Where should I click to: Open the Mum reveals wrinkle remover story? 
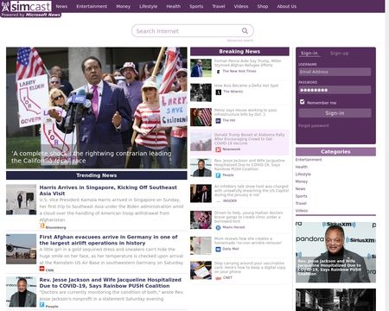click(247, 241)
